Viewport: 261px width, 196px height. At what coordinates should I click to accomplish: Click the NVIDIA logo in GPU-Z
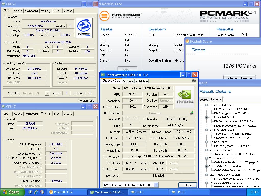pyautogui.click(x=185, y=97)
